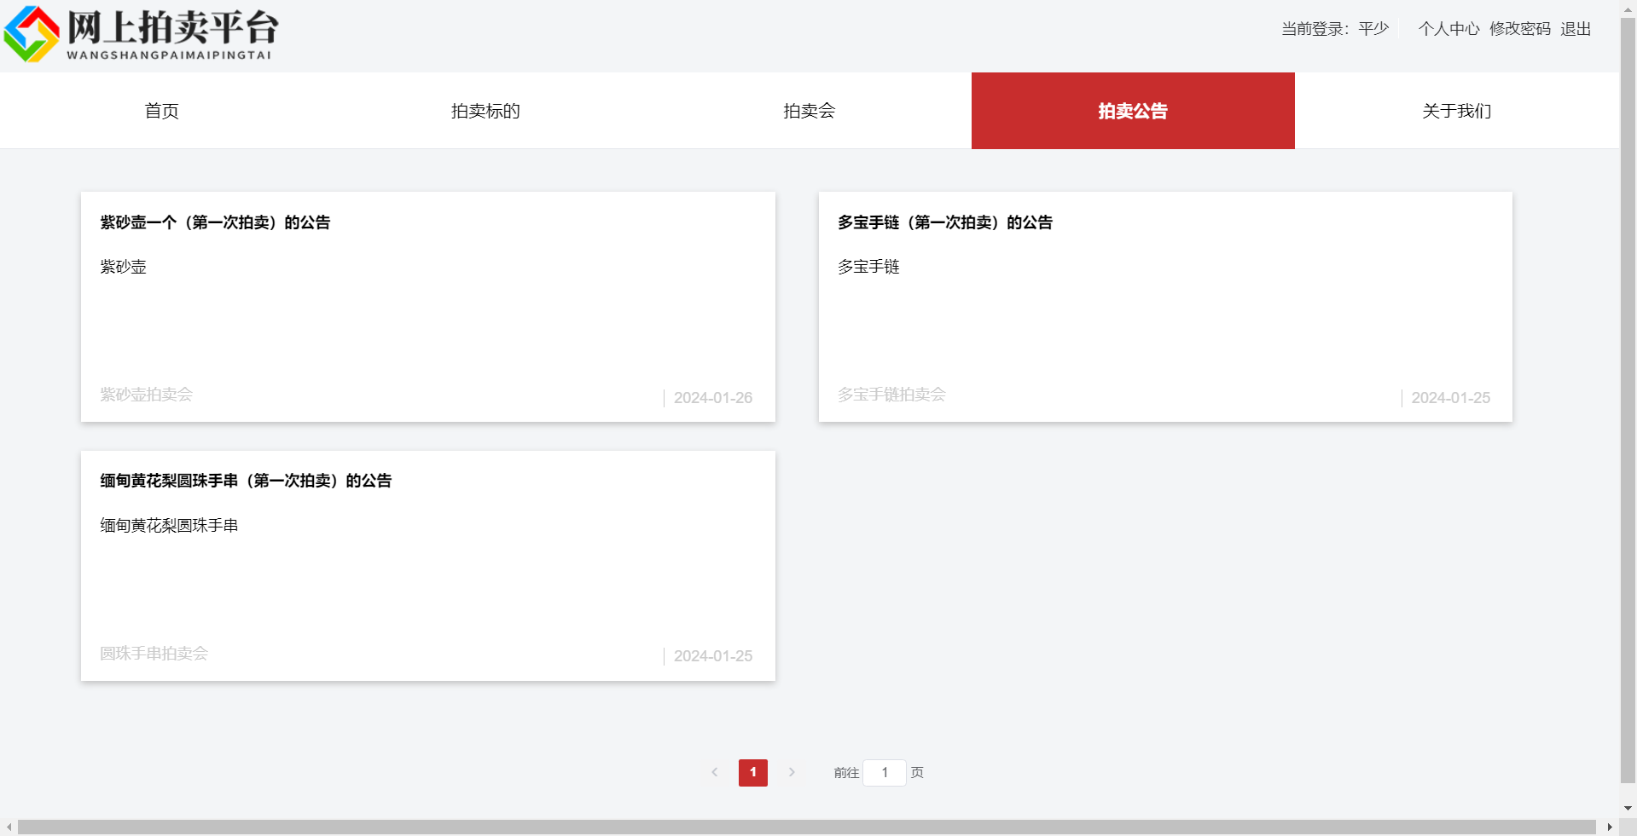Click the current login user 平少
1637x836 pixels.
pyautogui.click(x=1373, y=29)
